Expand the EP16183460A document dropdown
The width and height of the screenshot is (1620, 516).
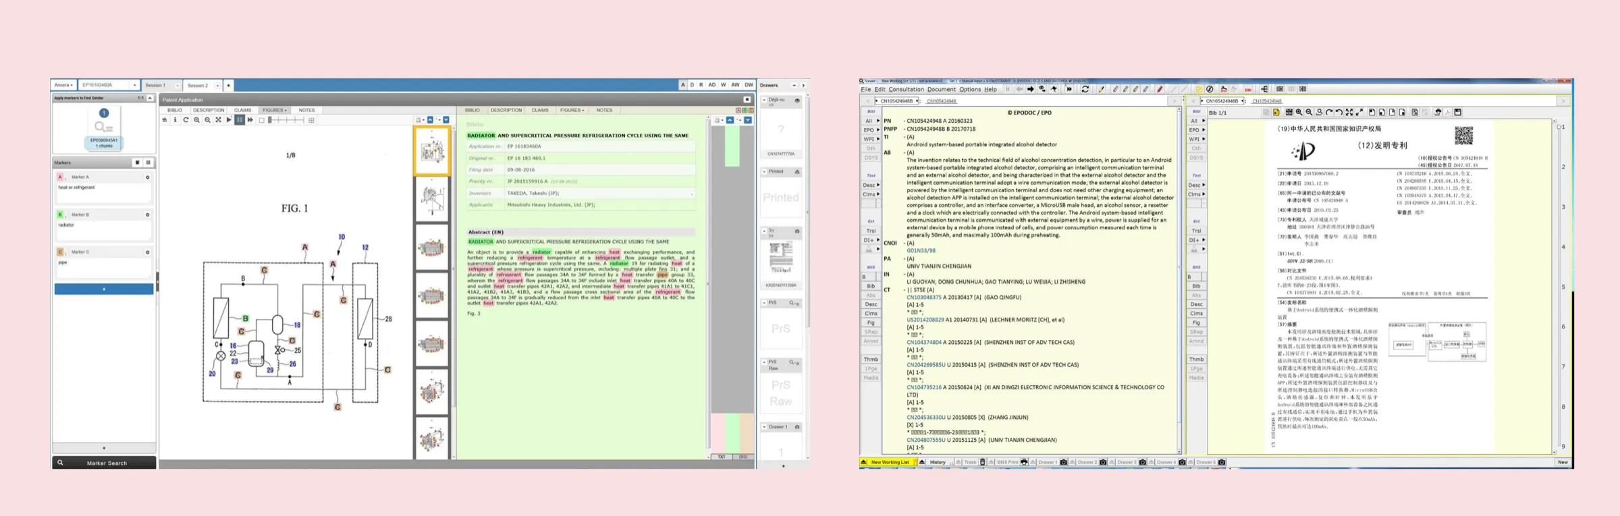click(134, 86)
